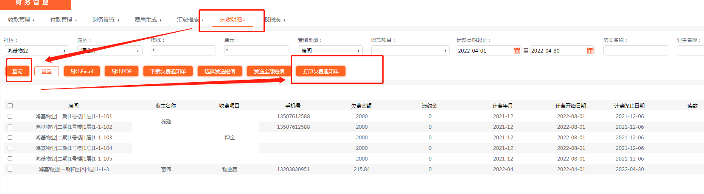
Task: Export results with 导出Excel button
Action: pyautogui.click(x=81, y=71)
